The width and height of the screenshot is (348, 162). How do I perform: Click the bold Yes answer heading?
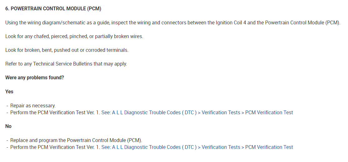(9, 92)
